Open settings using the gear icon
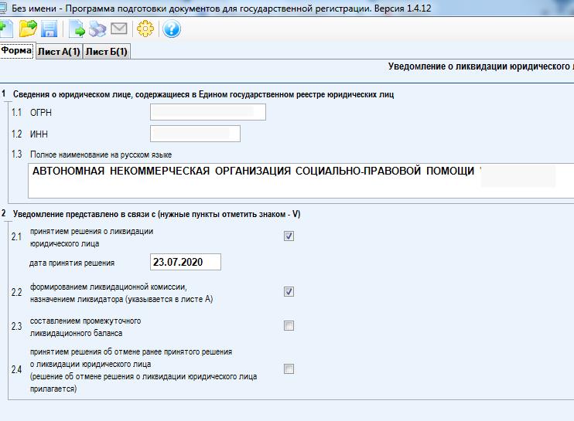Viewport: 574px width, 421px height. [145, 29]
